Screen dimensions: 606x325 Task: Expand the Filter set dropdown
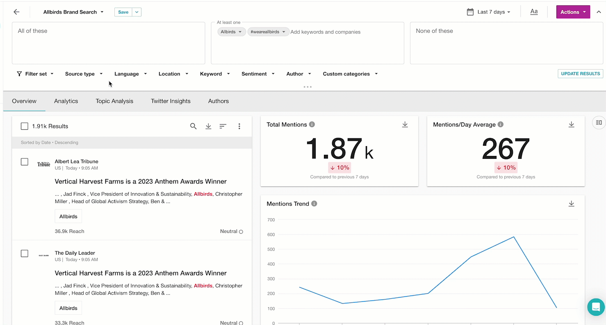pyautogui.click(x=35, y=74)
